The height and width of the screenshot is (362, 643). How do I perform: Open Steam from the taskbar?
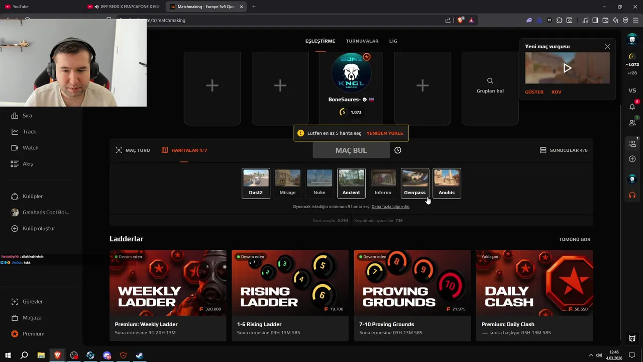[140, 355]
